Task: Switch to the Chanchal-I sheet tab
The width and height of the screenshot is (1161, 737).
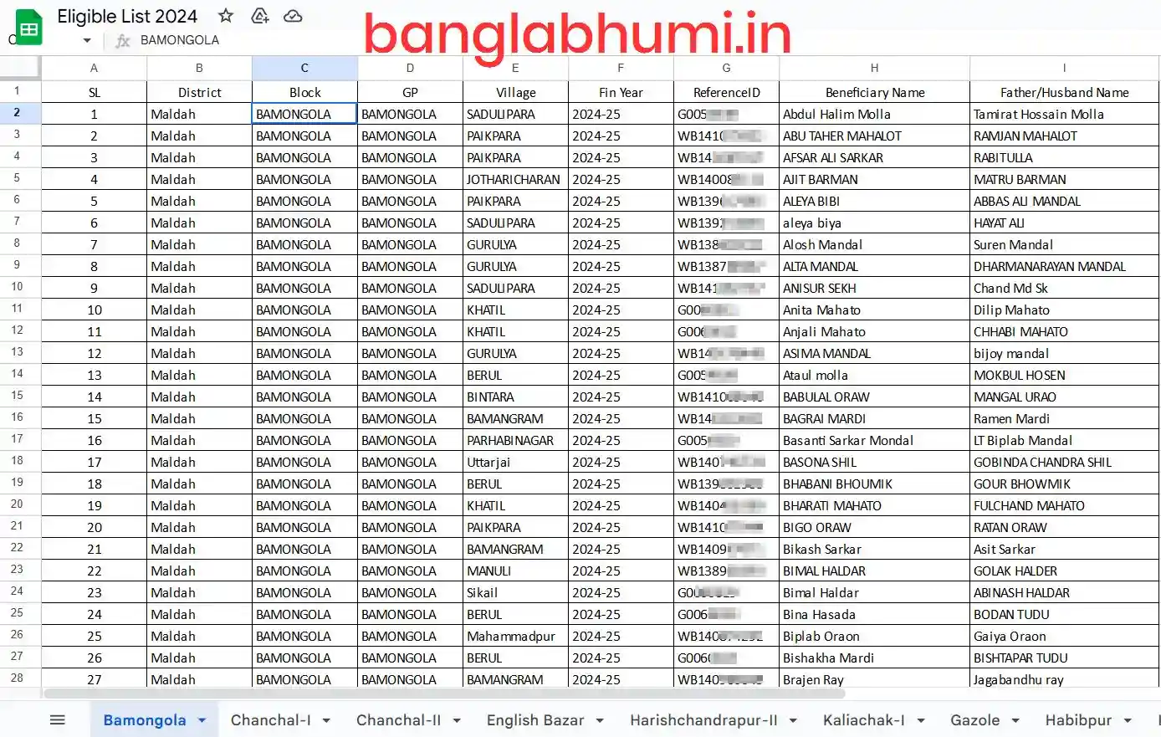Action: [271, 720]
